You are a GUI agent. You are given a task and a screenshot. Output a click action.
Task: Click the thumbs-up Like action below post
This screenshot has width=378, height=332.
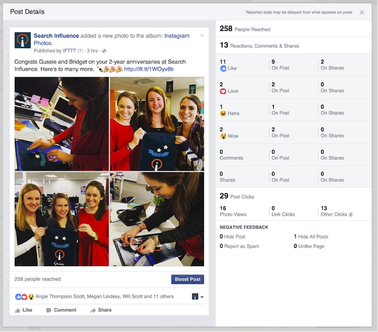coord(24,310)
